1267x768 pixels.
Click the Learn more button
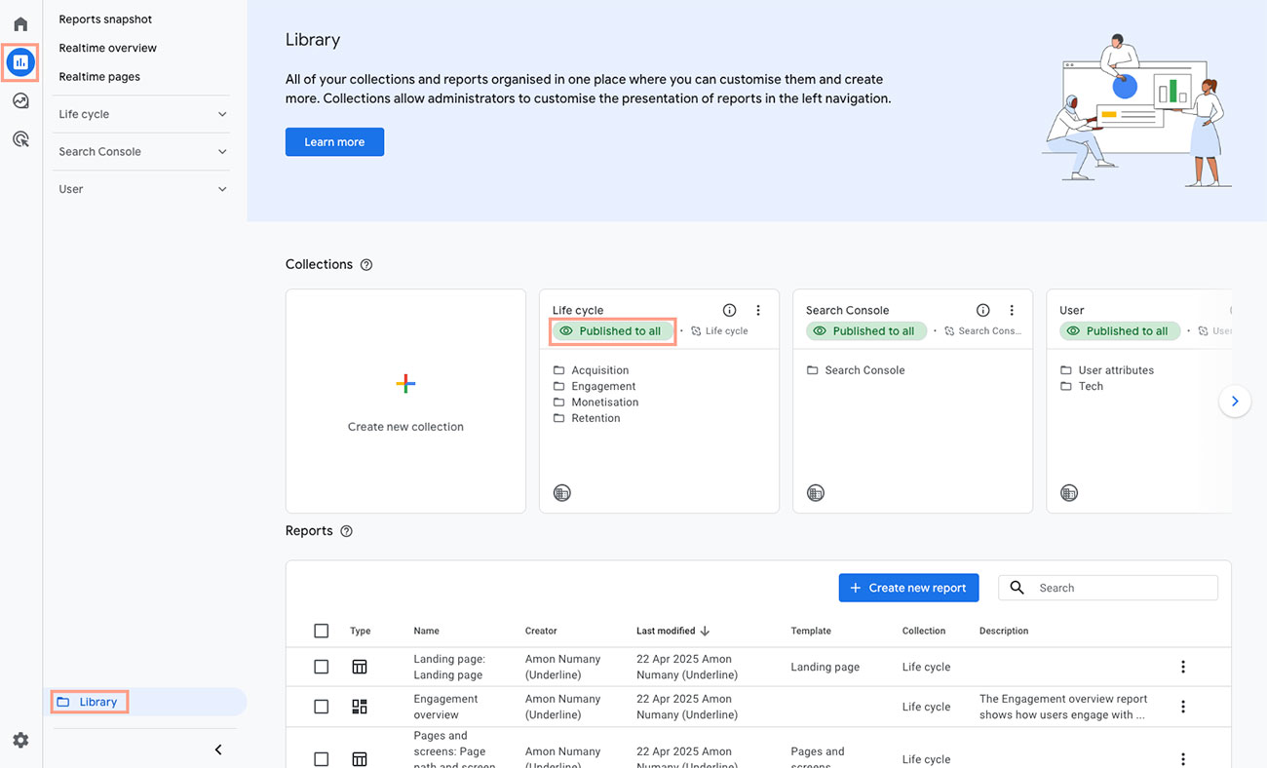[334, 142]
